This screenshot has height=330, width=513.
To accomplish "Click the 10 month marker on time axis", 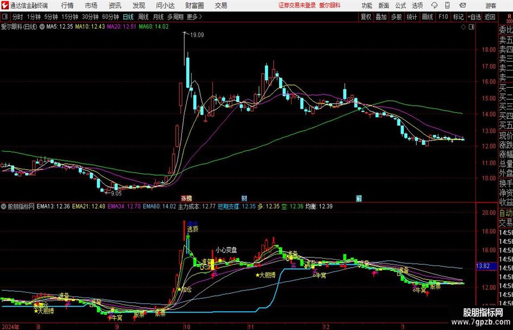I will point(187,327).
